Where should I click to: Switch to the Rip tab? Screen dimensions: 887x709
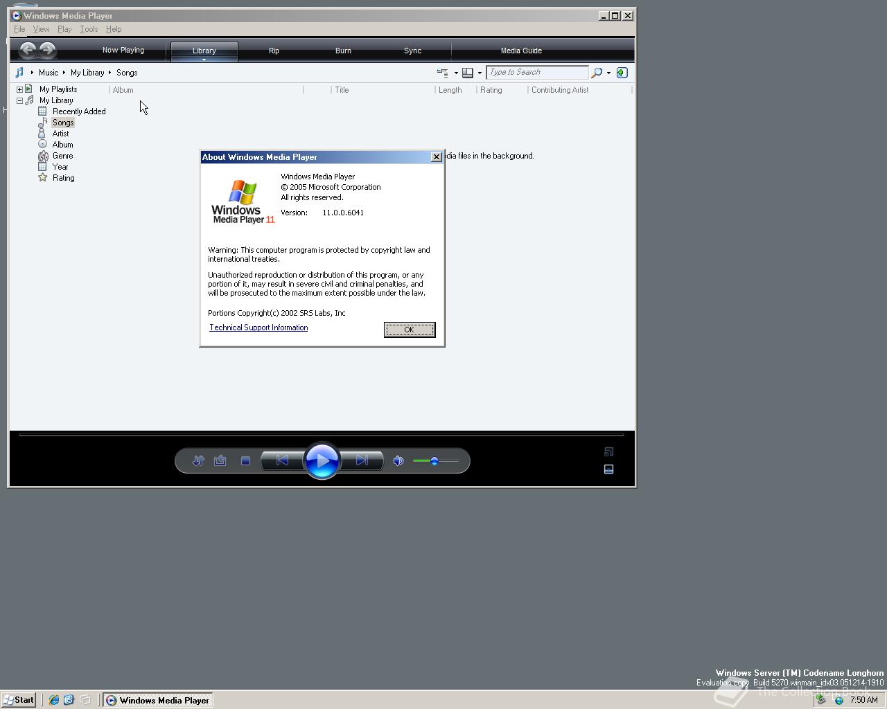point(274,51)
